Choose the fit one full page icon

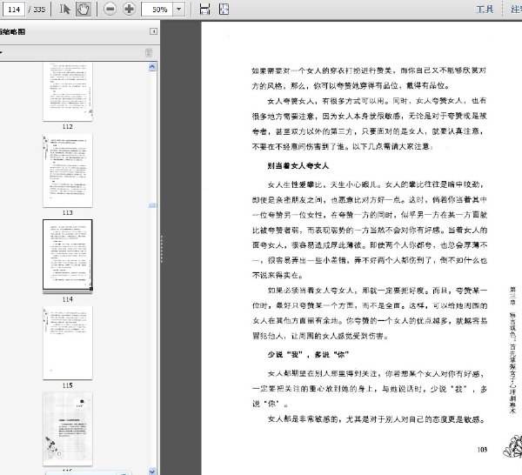pyautogui.click(x=224, y=9)
